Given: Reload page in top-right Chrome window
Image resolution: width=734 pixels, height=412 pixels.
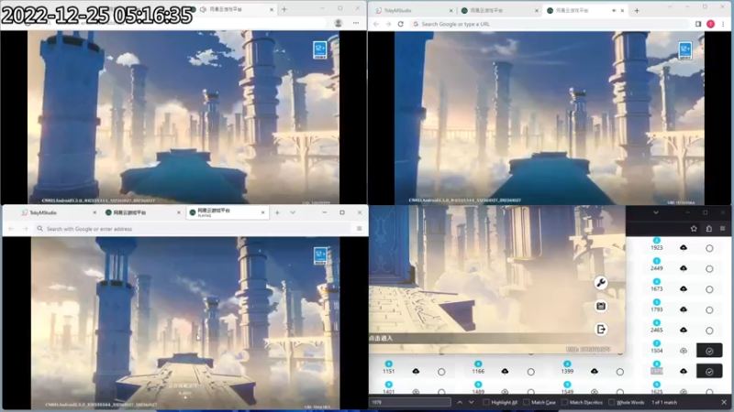Looking at the screenshot, I should coord(401,24).
